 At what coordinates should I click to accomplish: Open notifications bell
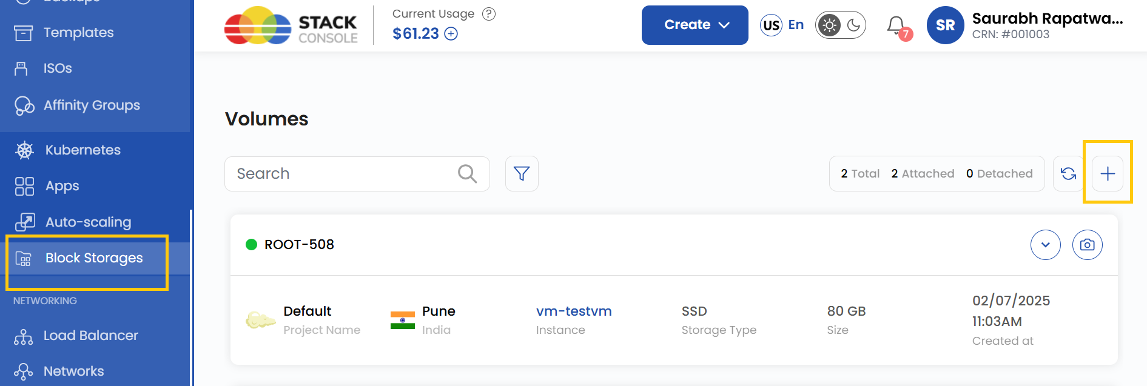point(896,25)
